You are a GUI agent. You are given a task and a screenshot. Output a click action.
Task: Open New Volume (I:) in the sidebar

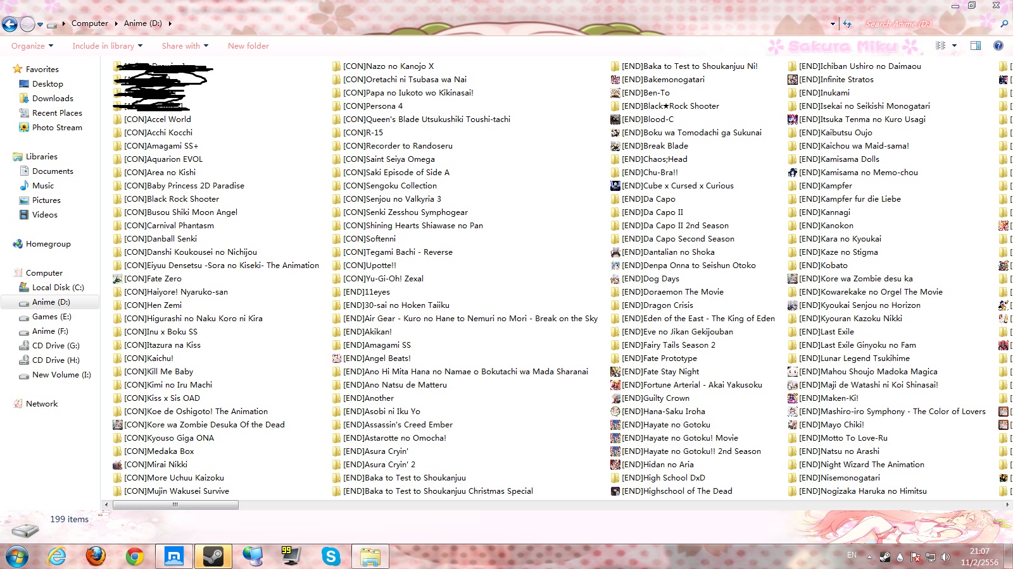coord(61,375)
